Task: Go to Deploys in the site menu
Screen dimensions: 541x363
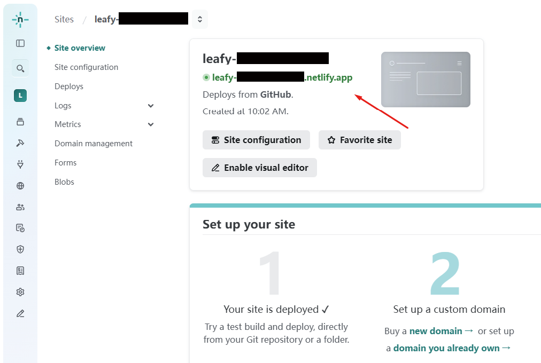Action: coord(69,86)
